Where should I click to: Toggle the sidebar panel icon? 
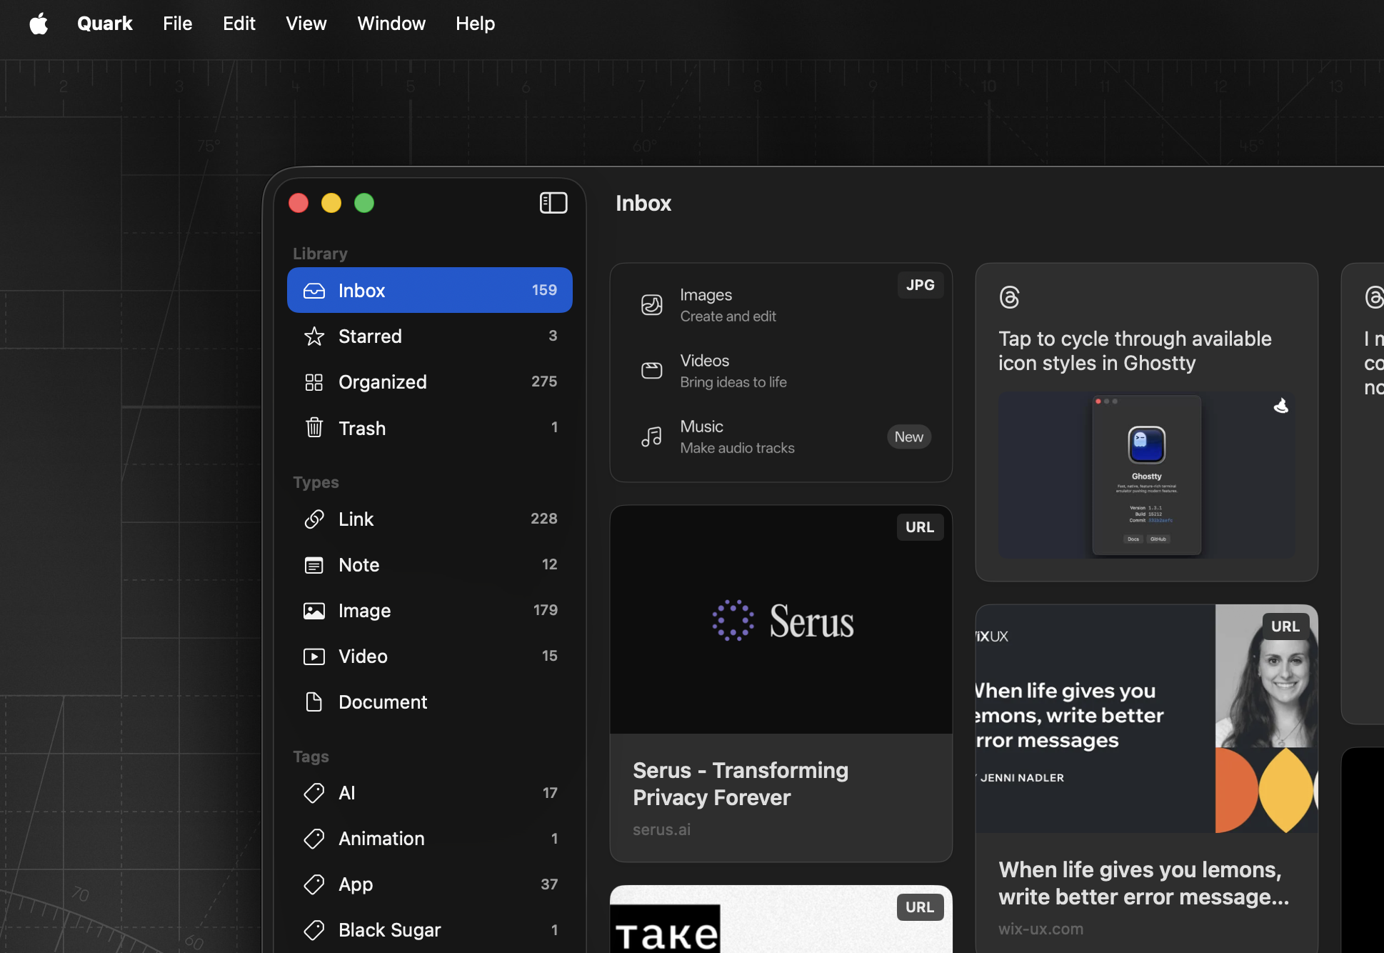point(553,203)
